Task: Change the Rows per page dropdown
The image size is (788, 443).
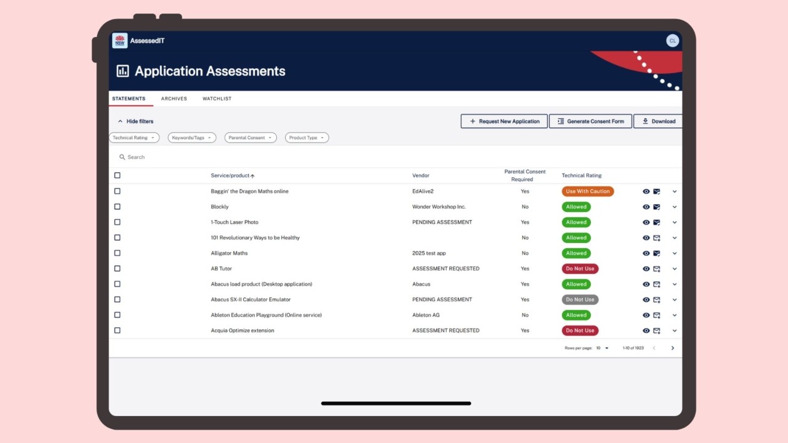Action: (602, 348)
